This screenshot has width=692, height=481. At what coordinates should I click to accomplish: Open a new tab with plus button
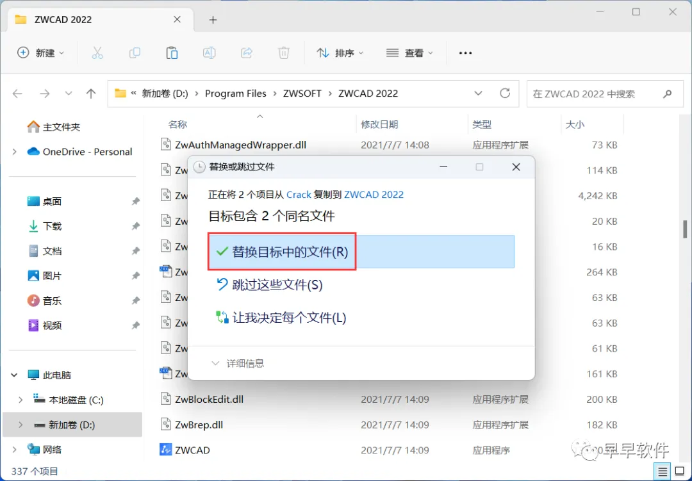coord(213,19)
